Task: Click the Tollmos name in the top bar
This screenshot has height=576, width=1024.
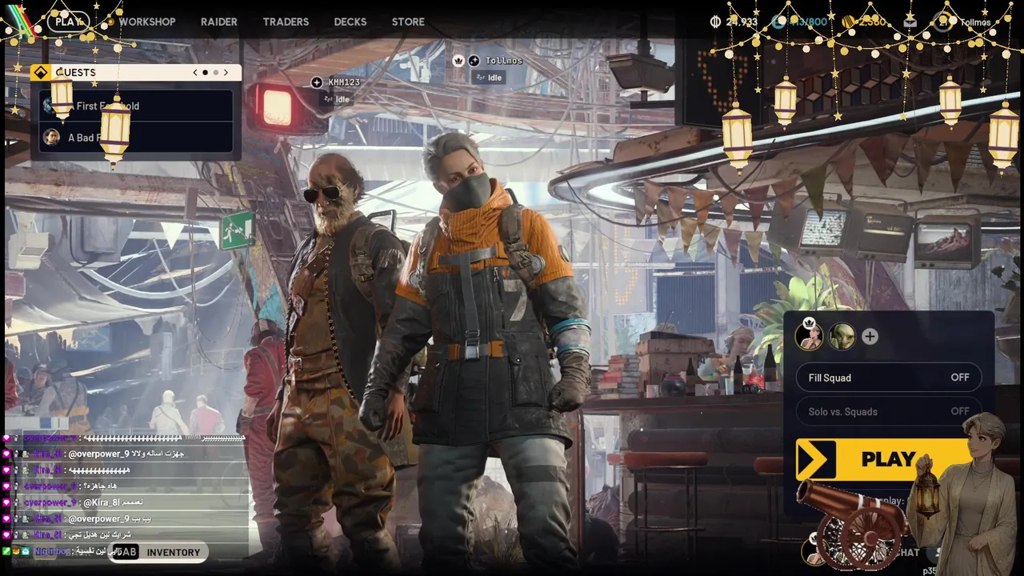Action: (x=975, y=22)
